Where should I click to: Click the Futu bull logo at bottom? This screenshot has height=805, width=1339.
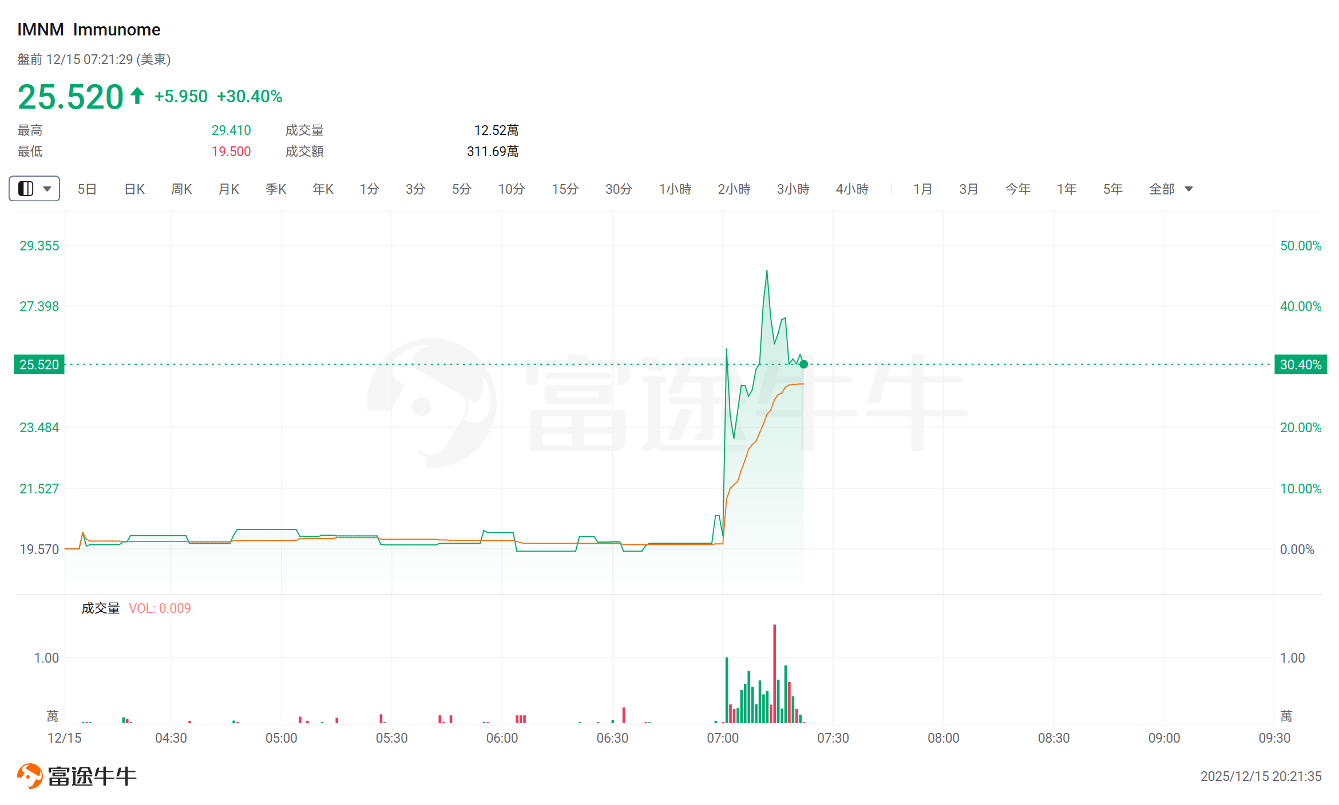[x=30, y=776]
